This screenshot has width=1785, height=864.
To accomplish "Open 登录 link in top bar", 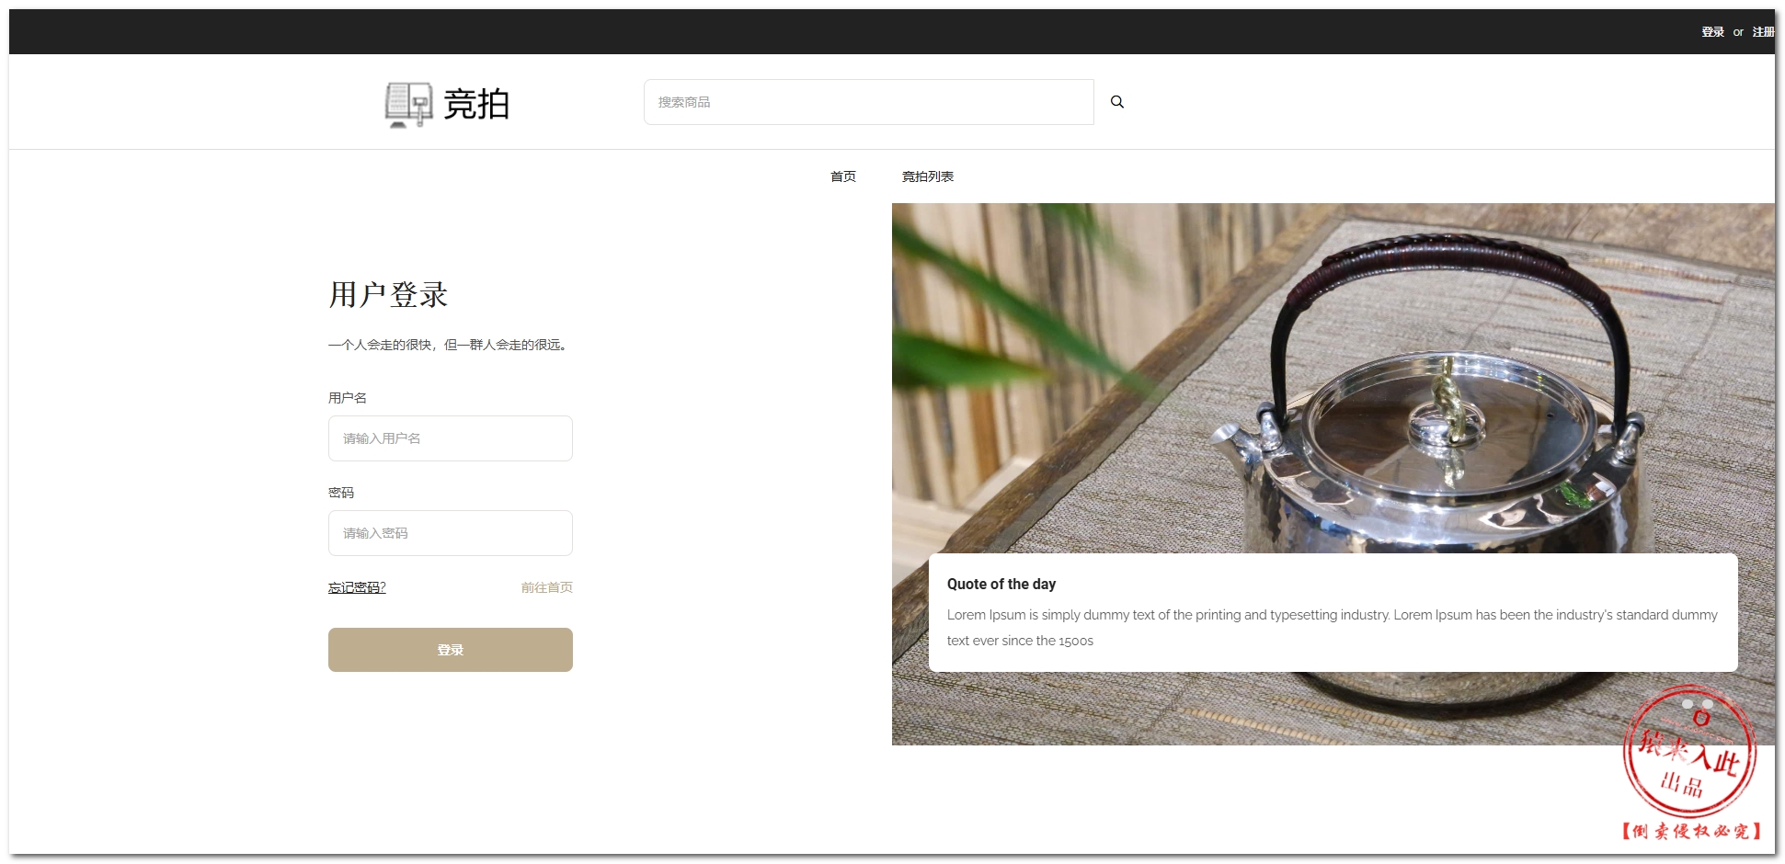I will tap(1712, 32).
